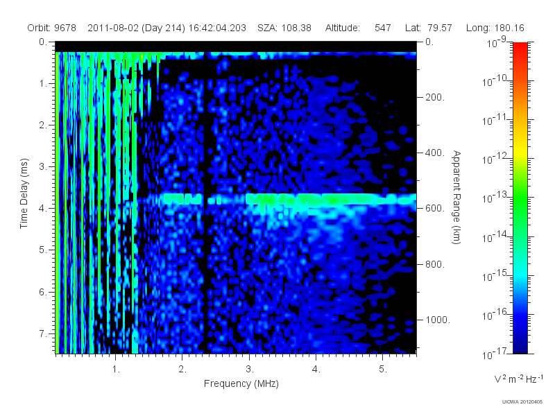Image resolution: width=555 pixels, height=416 pixels.
Task: Click the '7.' time delay tick label
Action: (x=42, y=333)
